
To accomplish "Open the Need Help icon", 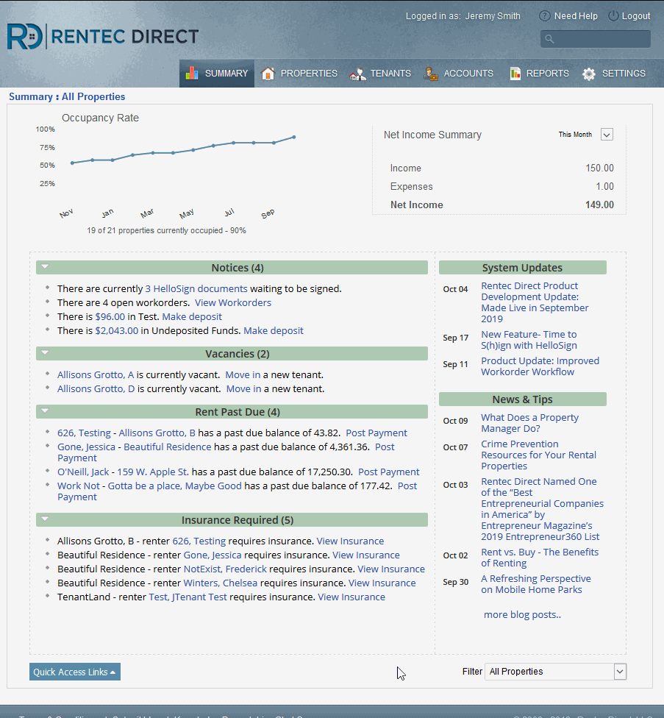I will click(544, 15).
